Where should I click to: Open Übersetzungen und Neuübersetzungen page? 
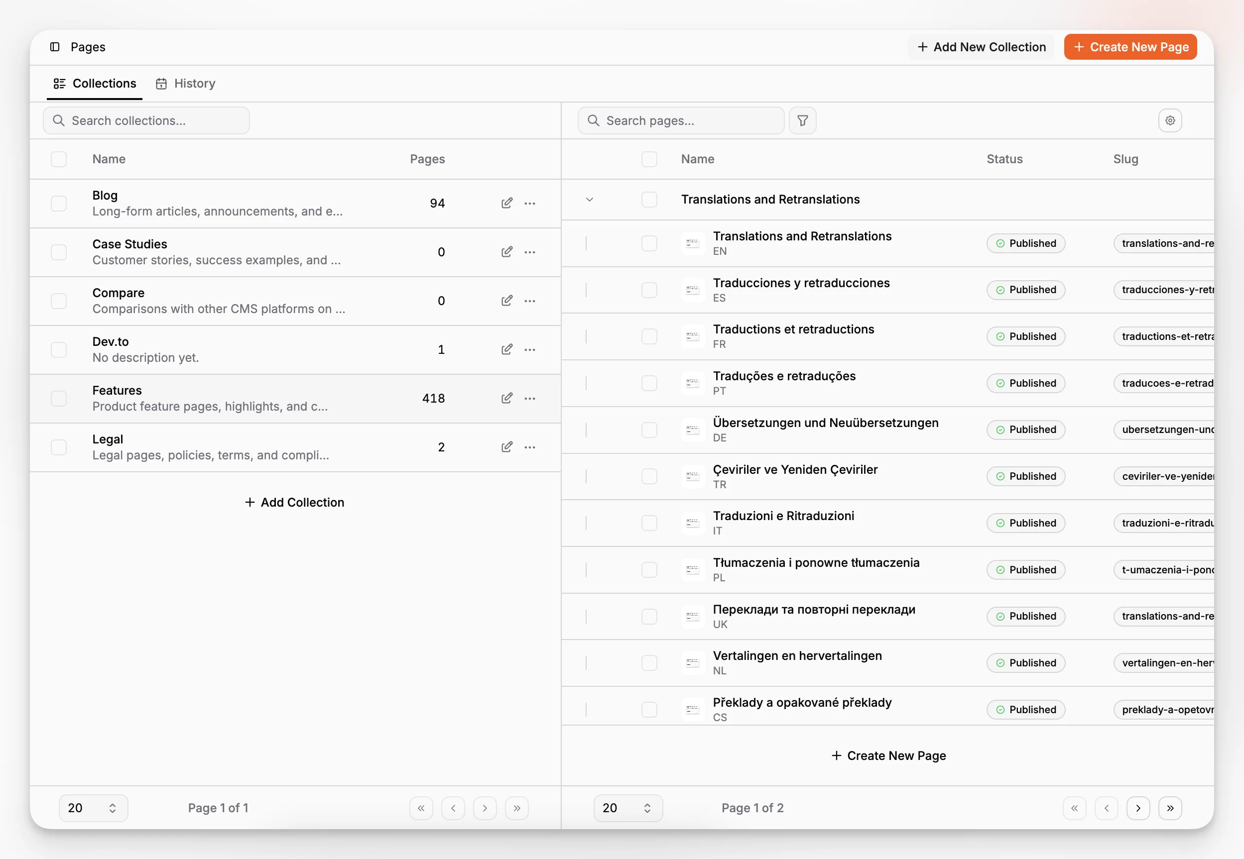(825, 423)
